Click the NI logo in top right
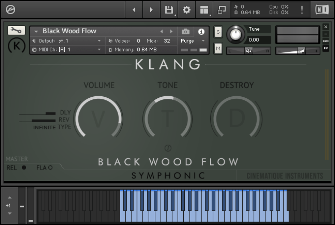The image size is (335, 225). [x=322, y=10]
